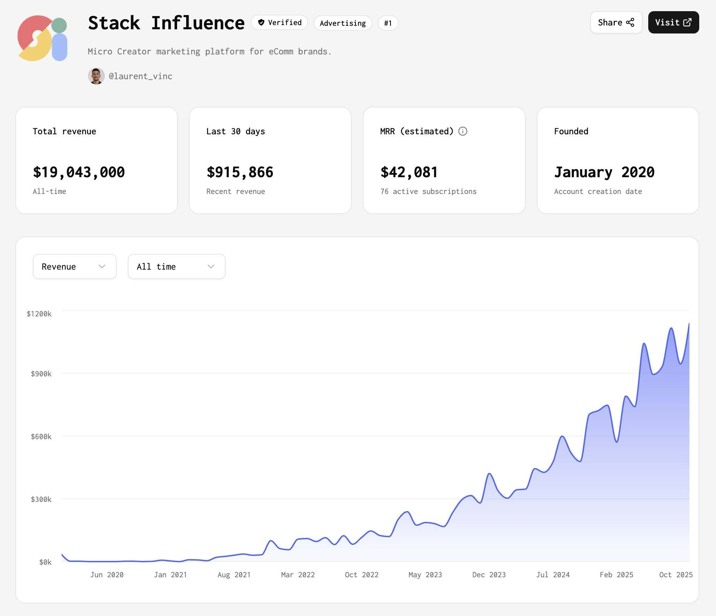Click the #1 ranking badge

[388, 23]
